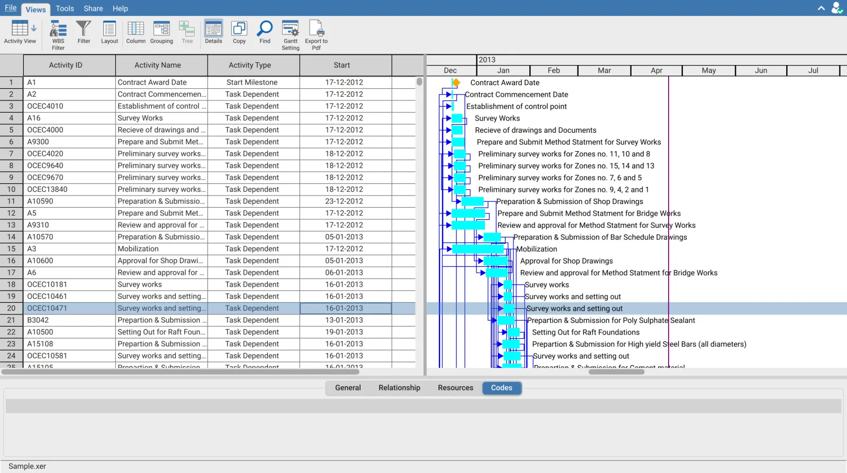Click 'Setting Out for Raft Foun...' cell

pos(161,332)
